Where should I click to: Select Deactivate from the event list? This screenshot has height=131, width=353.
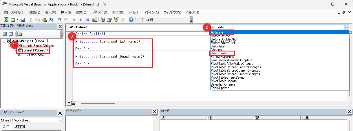219,53
